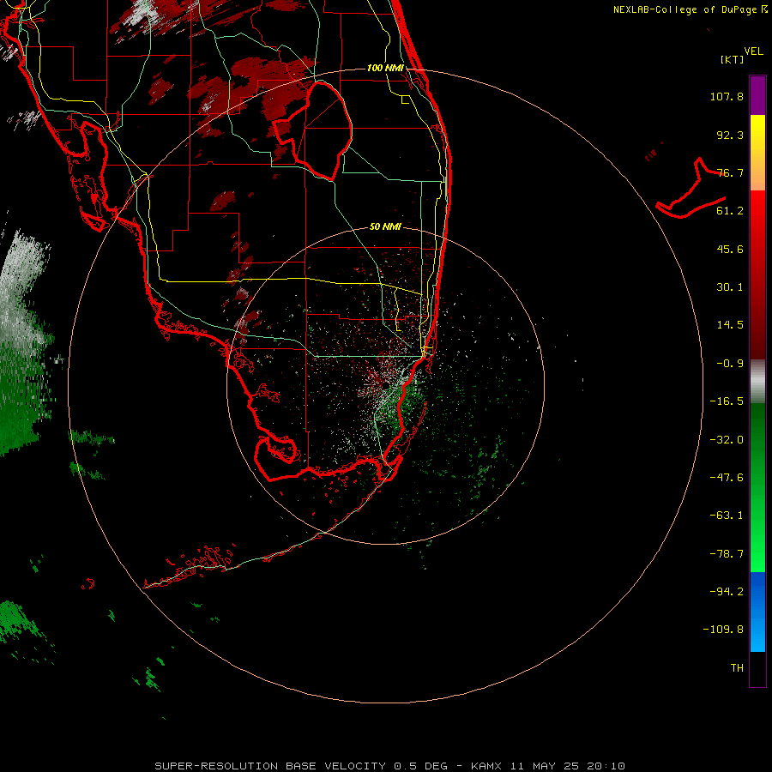Select the -78.7 legend value
The width and height of the screenshot is (772, 772).
tap(727, 554)
